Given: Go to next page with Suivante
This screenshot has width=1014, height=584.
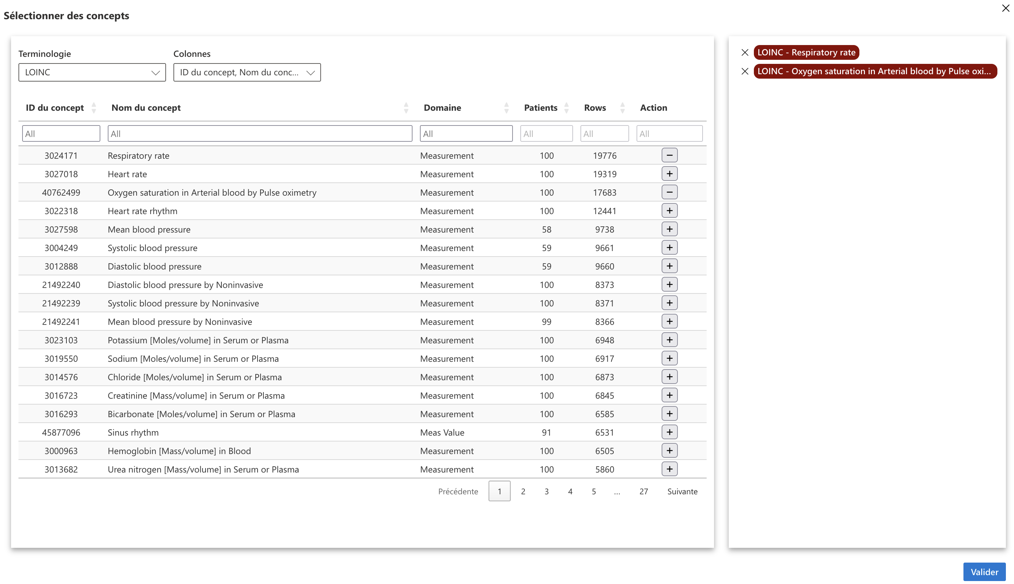Looking at the screenshot, I should click(682, 491).
